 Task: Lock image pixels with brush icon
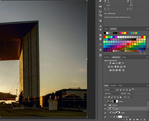pyautogui.click(x=112, y=97)
